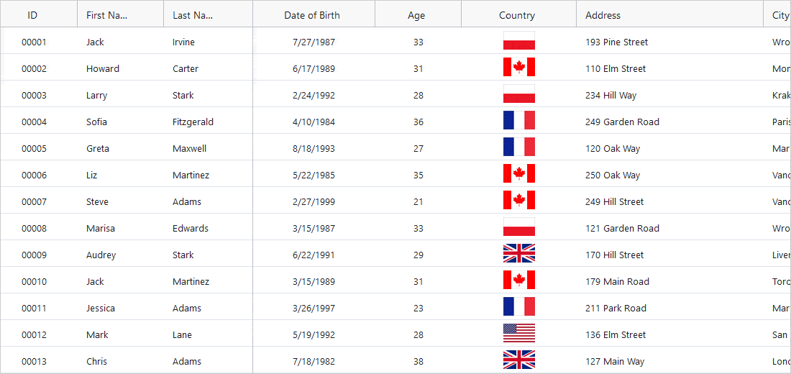Viewport: 791px width, 374px height.
Task: Click the Canada flag in Howard Carter's row
Action: [518, 68]
